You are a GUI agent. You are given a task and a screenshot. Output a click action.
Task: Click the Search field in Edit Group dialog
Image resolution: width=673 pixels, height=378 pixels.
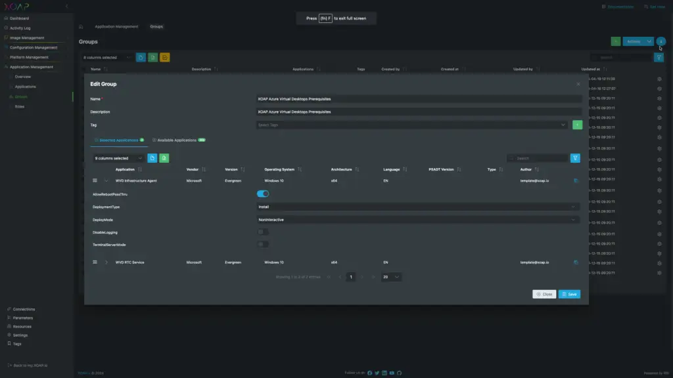tap(538, 158)
